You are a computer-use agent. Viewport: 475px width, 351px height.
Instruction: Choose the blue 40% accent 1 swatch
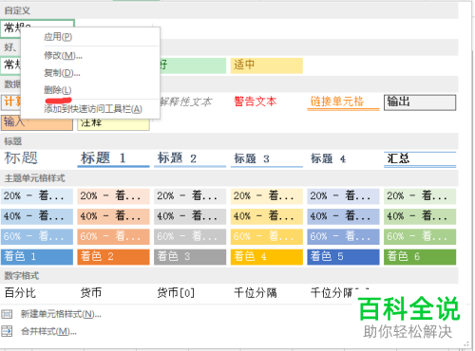pos(37,216)
